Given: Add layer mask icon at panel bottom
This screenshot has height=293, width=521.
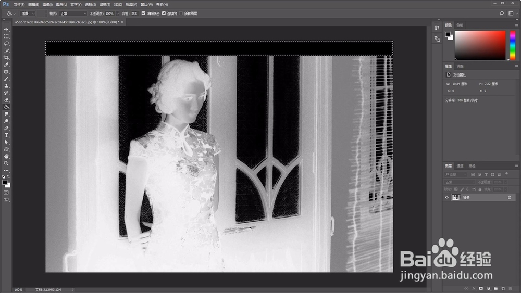Looking at the screenshot, I should point(481,289).
